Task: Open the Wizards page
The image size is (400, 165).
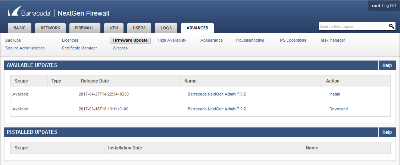Action: [x=120, y=48]
